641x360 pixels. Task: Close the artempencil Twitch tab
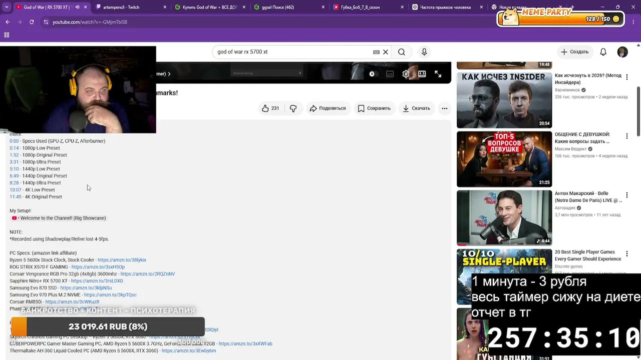166,7
